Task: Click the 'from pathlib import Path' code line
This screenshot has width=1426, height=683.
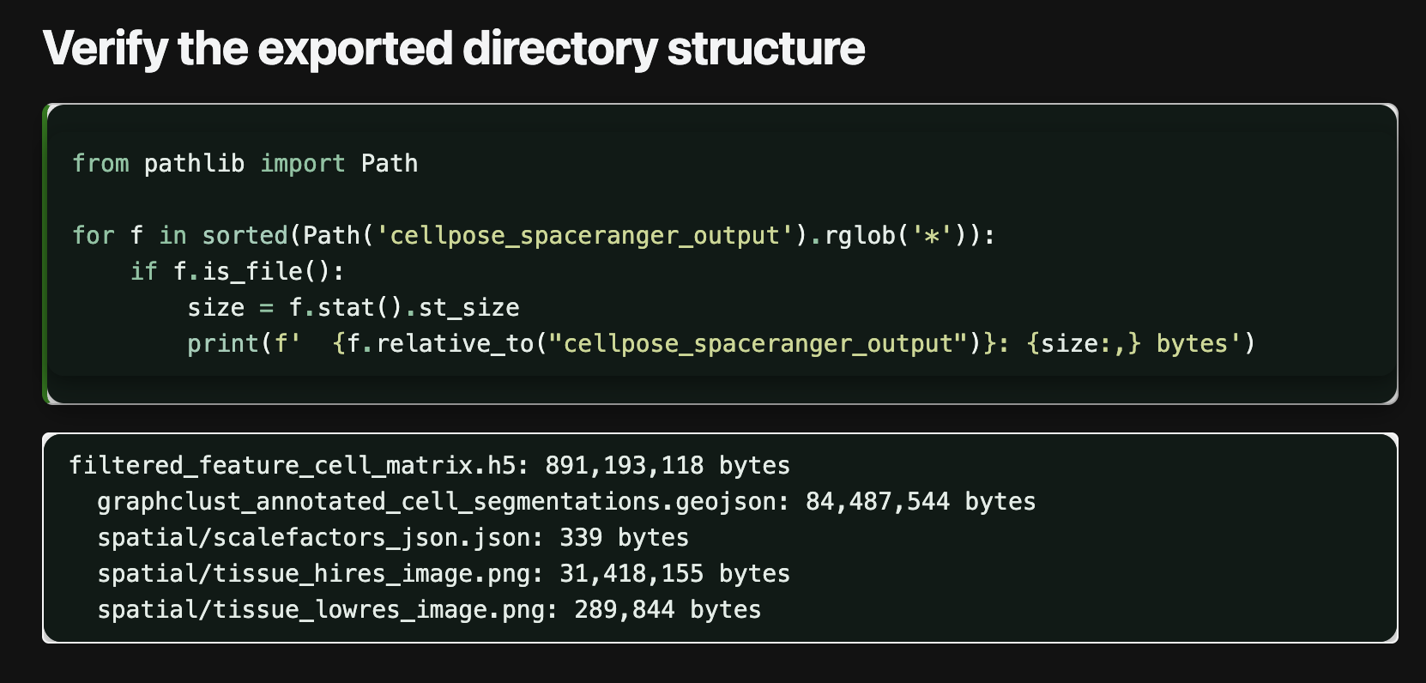Action: click(245, 163)
